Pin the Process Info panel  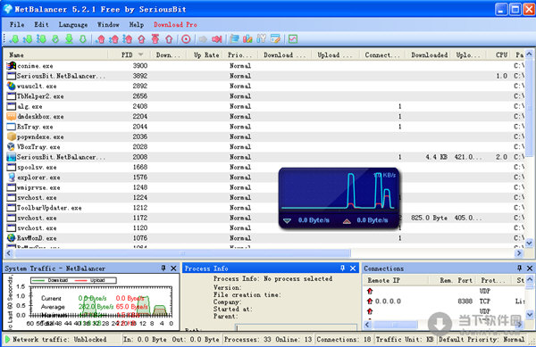pyautogui.click(x=343, y=269)
